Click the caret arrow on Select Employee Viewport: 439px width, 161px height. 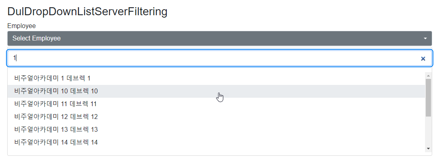pyautogui.click(x=425, y=38)
